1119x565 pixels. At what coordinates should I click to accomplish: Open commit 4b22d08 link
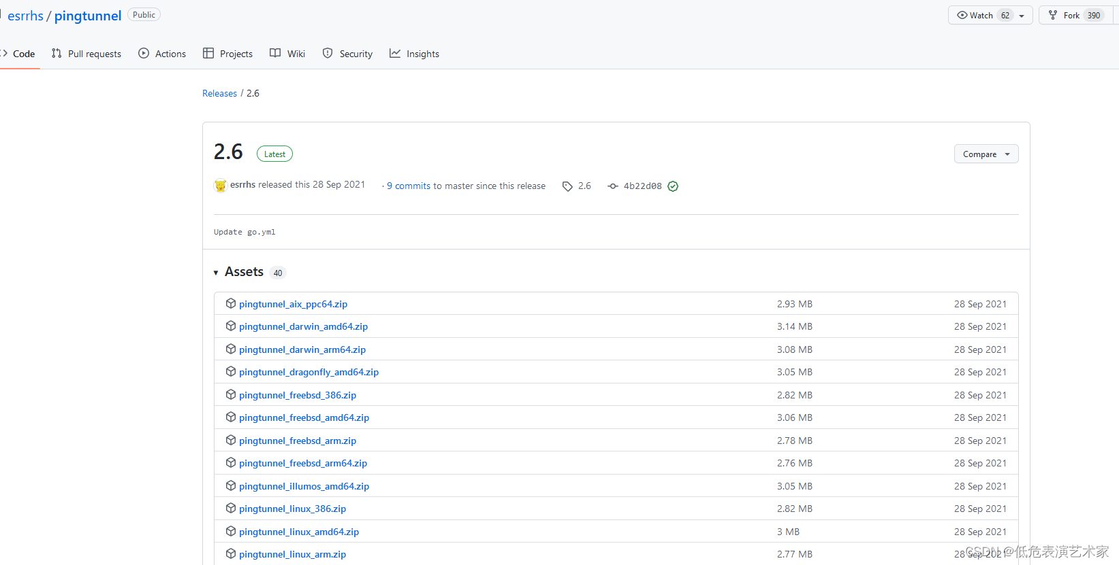click(x=642, y=186)
